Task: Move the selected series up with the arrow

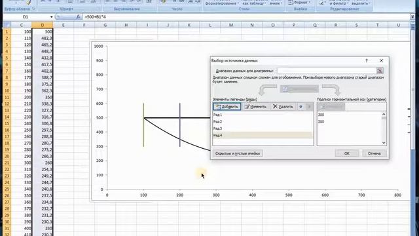Action: [x=301, y=106]
